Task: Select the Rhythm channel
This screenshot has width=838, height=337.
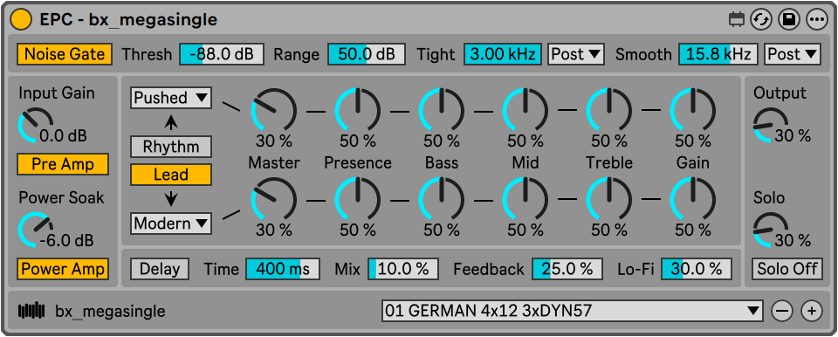Action: (171, 147)
